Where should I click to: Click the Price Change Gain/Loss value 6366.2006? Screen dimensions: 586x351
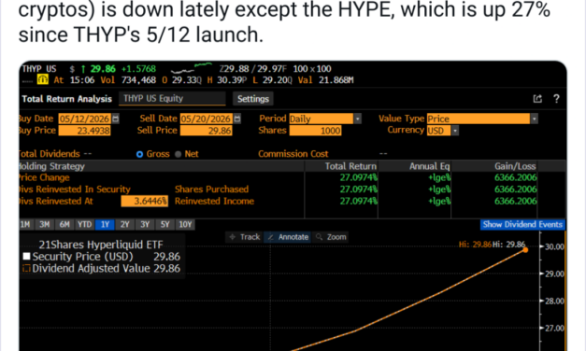coord(515,177)
